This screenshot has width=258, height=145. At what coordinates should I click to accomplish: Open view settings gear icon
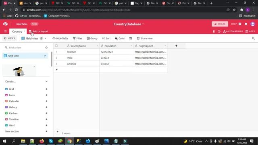click(x=46, y=48)
